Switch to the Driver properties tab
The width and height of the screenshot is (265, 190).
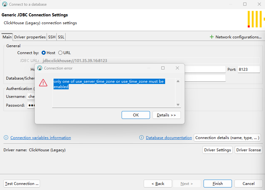(30, 37)
